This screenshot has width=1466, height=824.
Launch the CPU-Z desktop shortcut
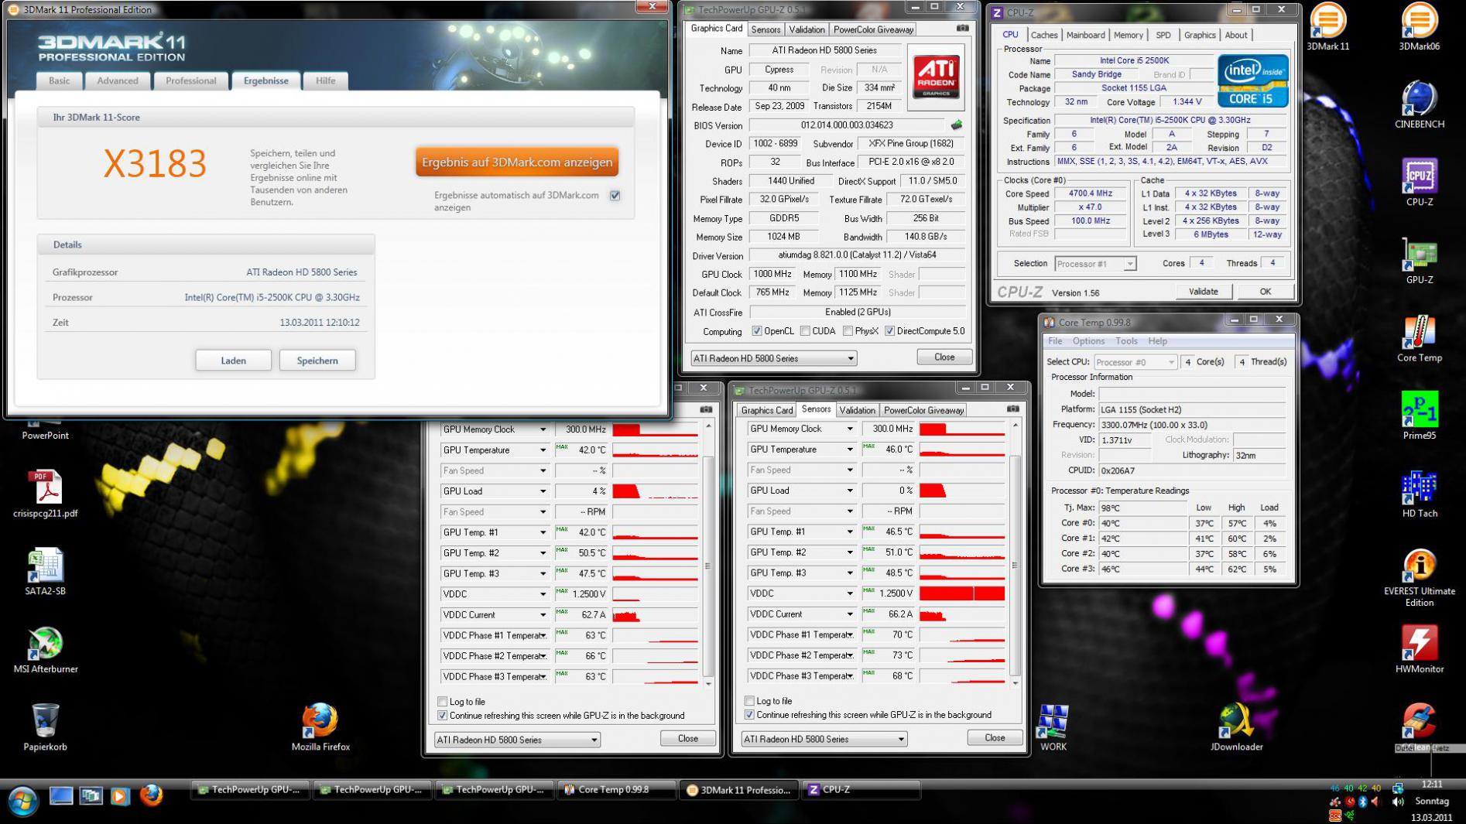point(1419,183)
